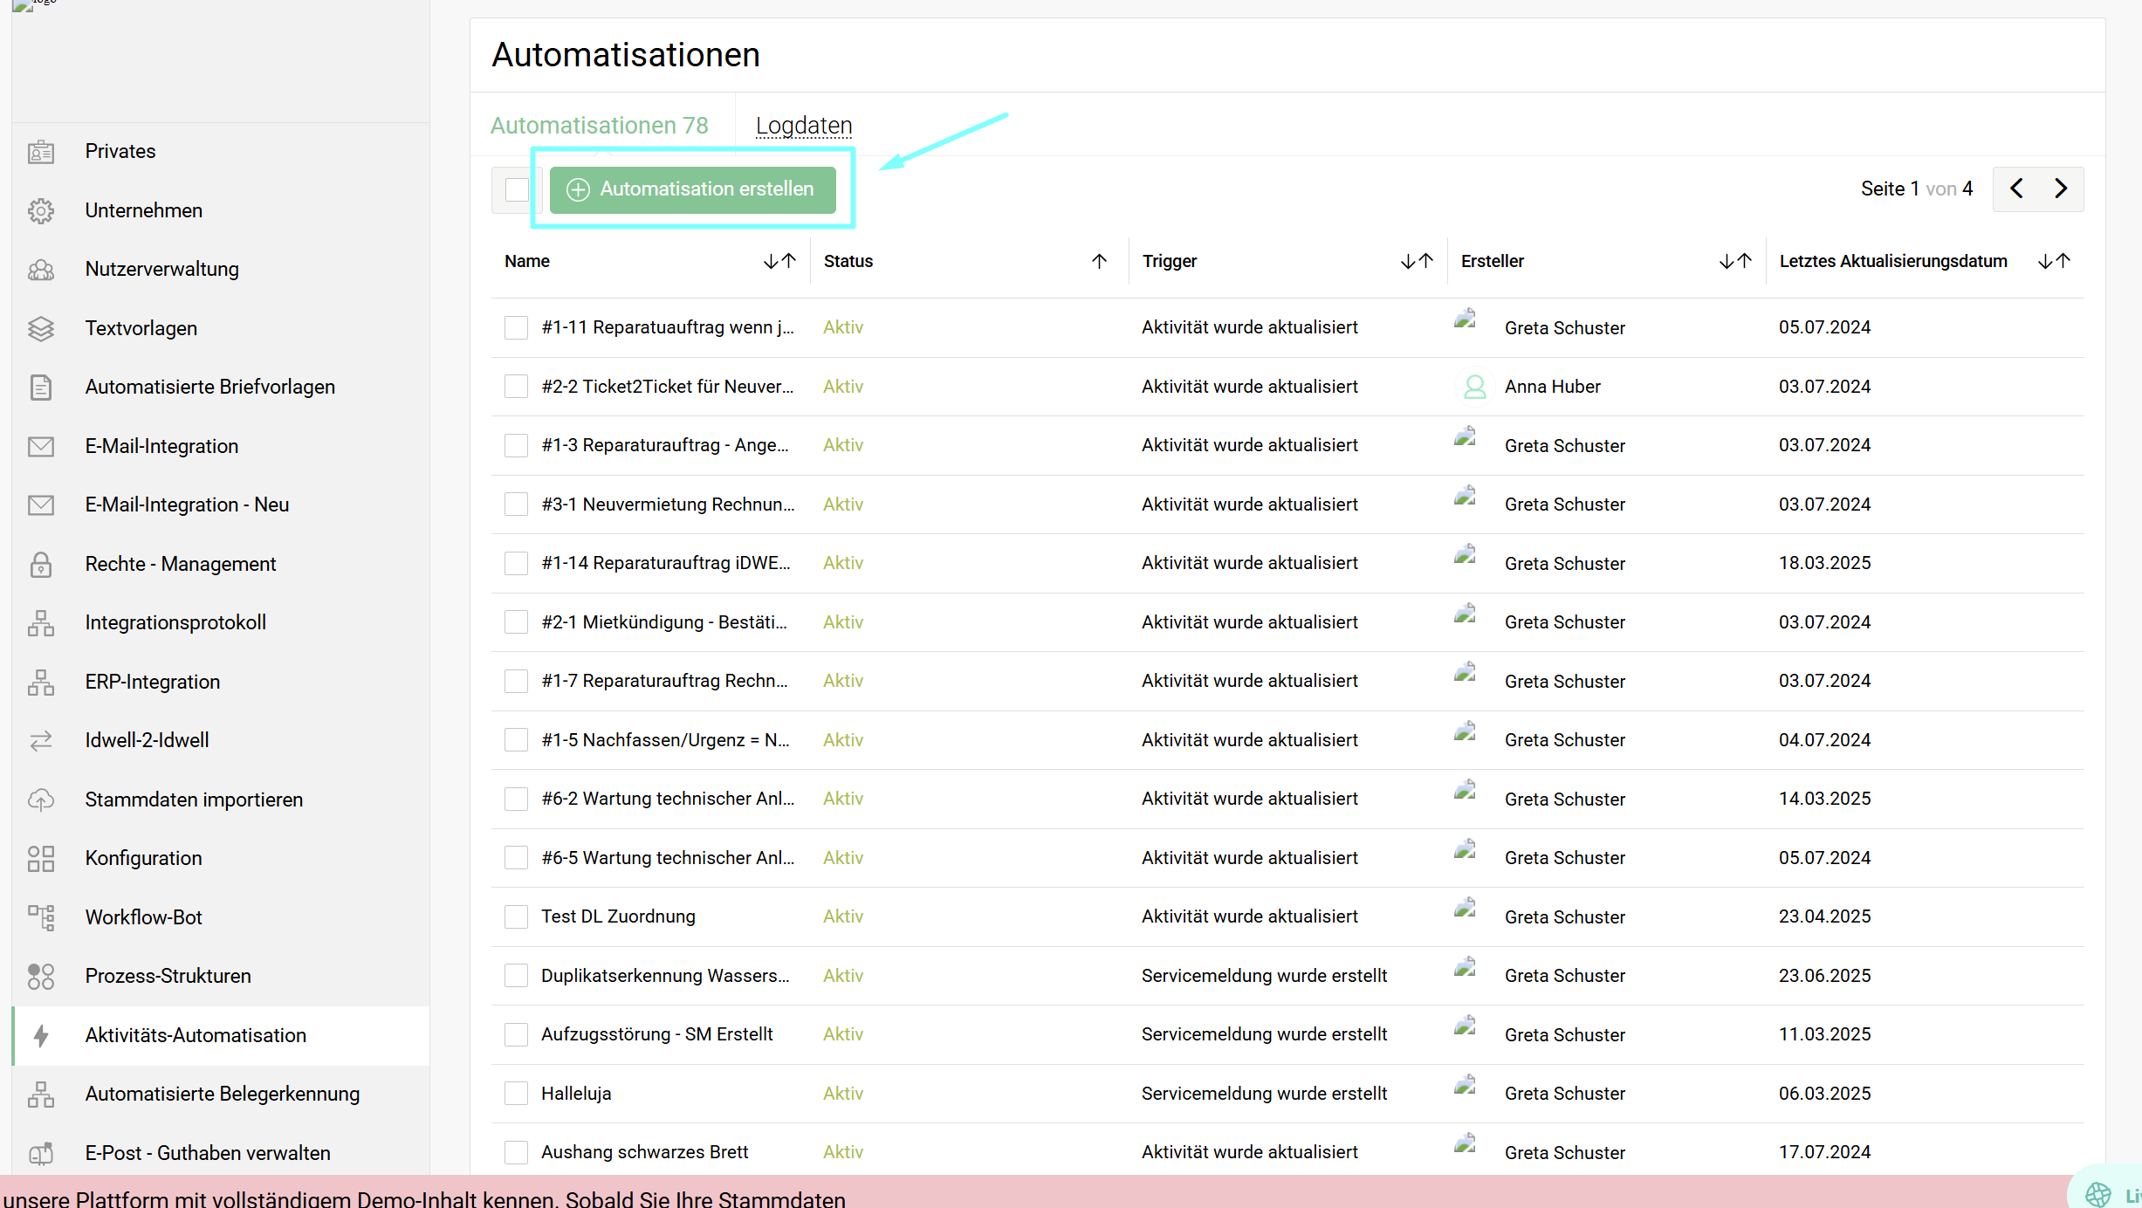Screen dimensions: 2142x1208
Task: Open the Aufzugsstörung - SM Erstellt automation
Action: [656, 1034]
